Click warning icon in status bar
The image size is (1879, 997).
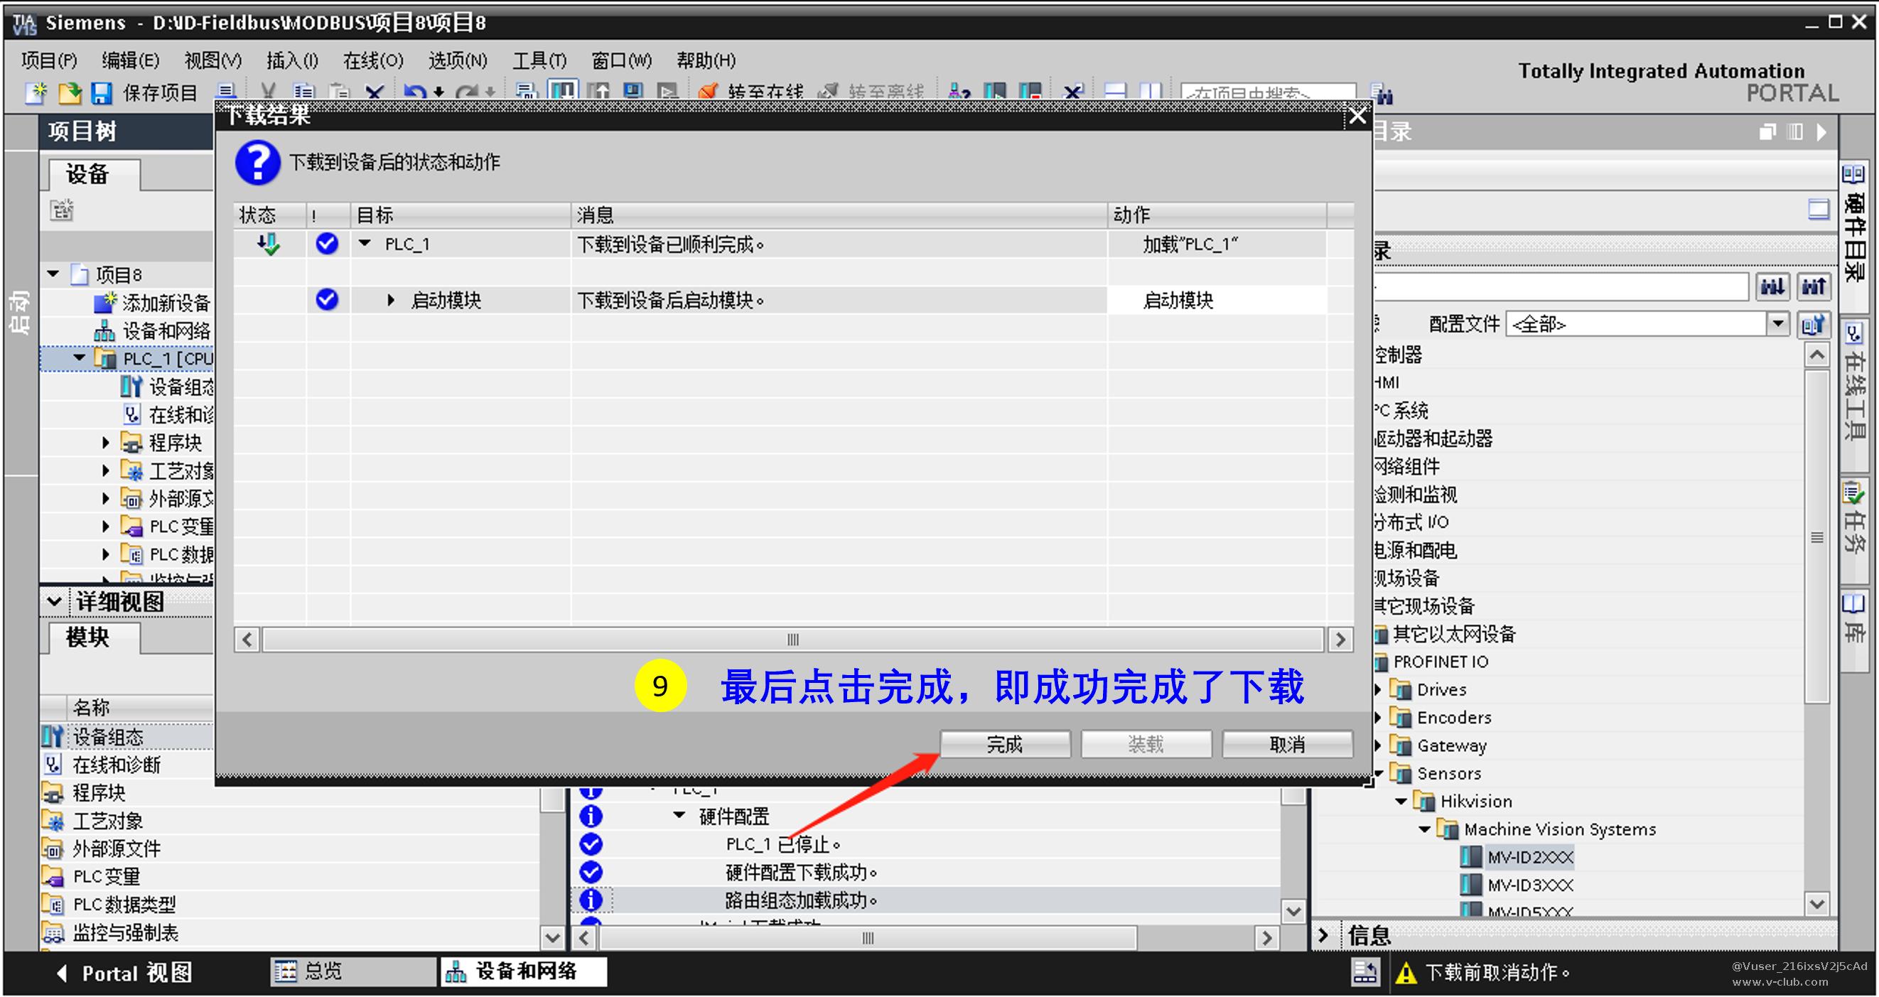1406,973
